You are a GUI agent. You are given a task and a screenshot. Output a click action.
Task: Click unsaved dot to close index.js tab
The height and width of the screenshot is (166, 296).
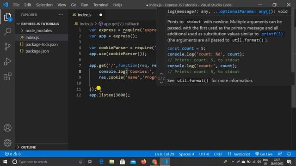coord(101,15)
